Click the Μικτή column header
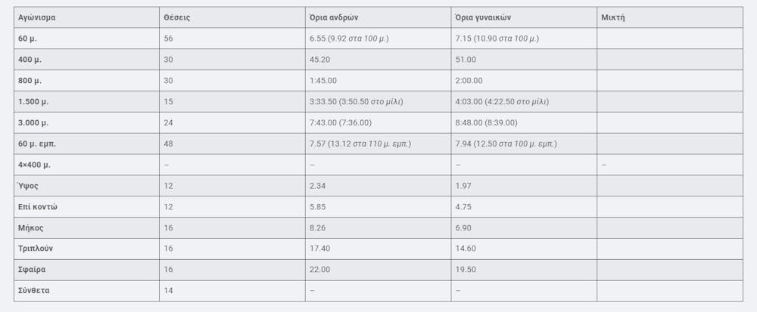The width and height of the screenshot is (757, 312). tap(612, 17)
